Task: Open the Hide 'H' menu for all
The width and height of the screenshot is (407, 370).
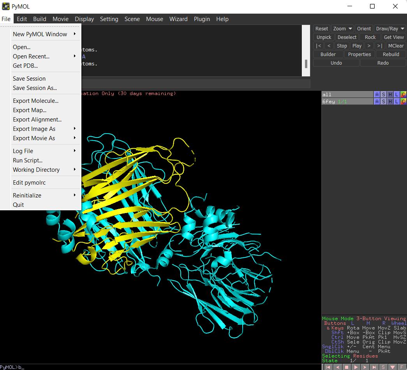Action: coord(390,94)
